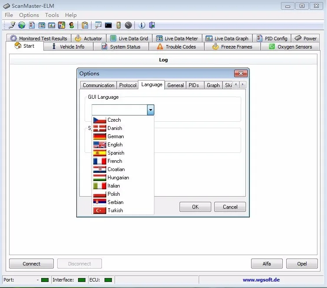The width and height of the screenshot is (327, 288).
Task: Switch to Protocol tab in Options
Action: pyautogui.click(x=128, y=85)
